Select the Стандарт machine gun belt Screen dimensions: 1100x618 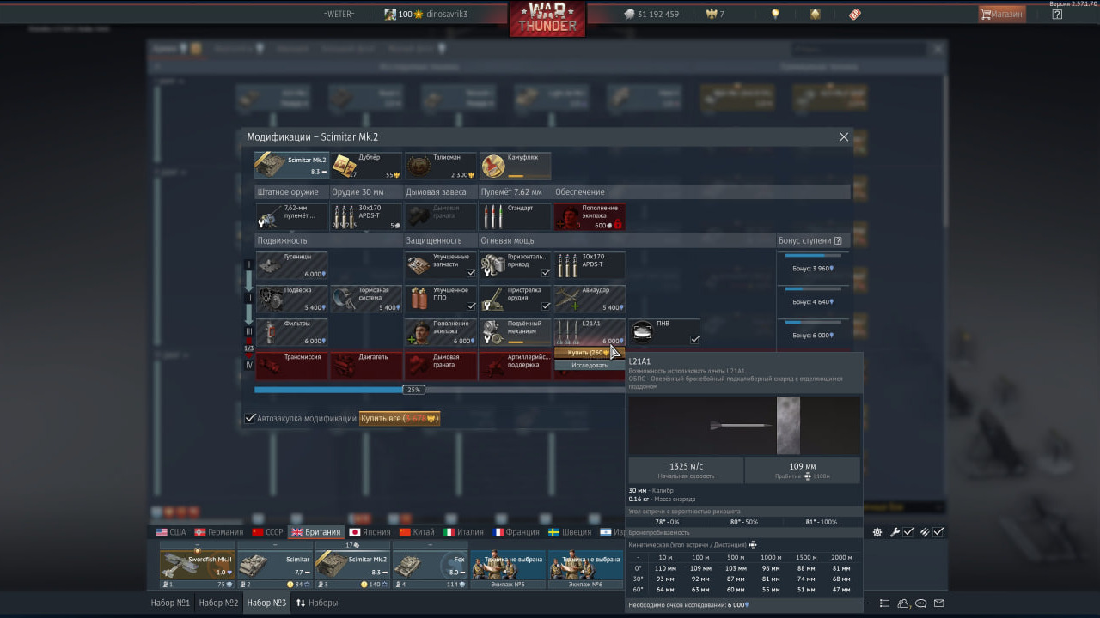516,216
